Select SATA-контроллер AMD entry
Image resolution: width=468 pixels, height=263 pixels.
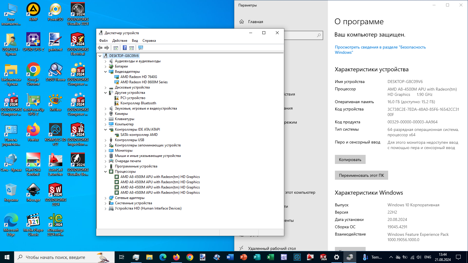pyautogui.click(x=139, y=135)
